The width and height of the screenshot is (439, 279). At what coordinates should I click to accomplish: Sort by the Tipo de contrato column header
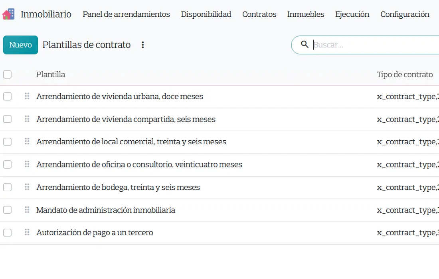coord(405,75)
